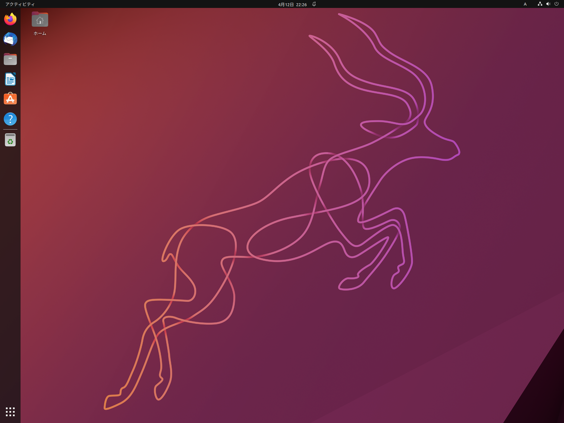
Task: Open Ubuntu Software store
Action: point(10,99)
